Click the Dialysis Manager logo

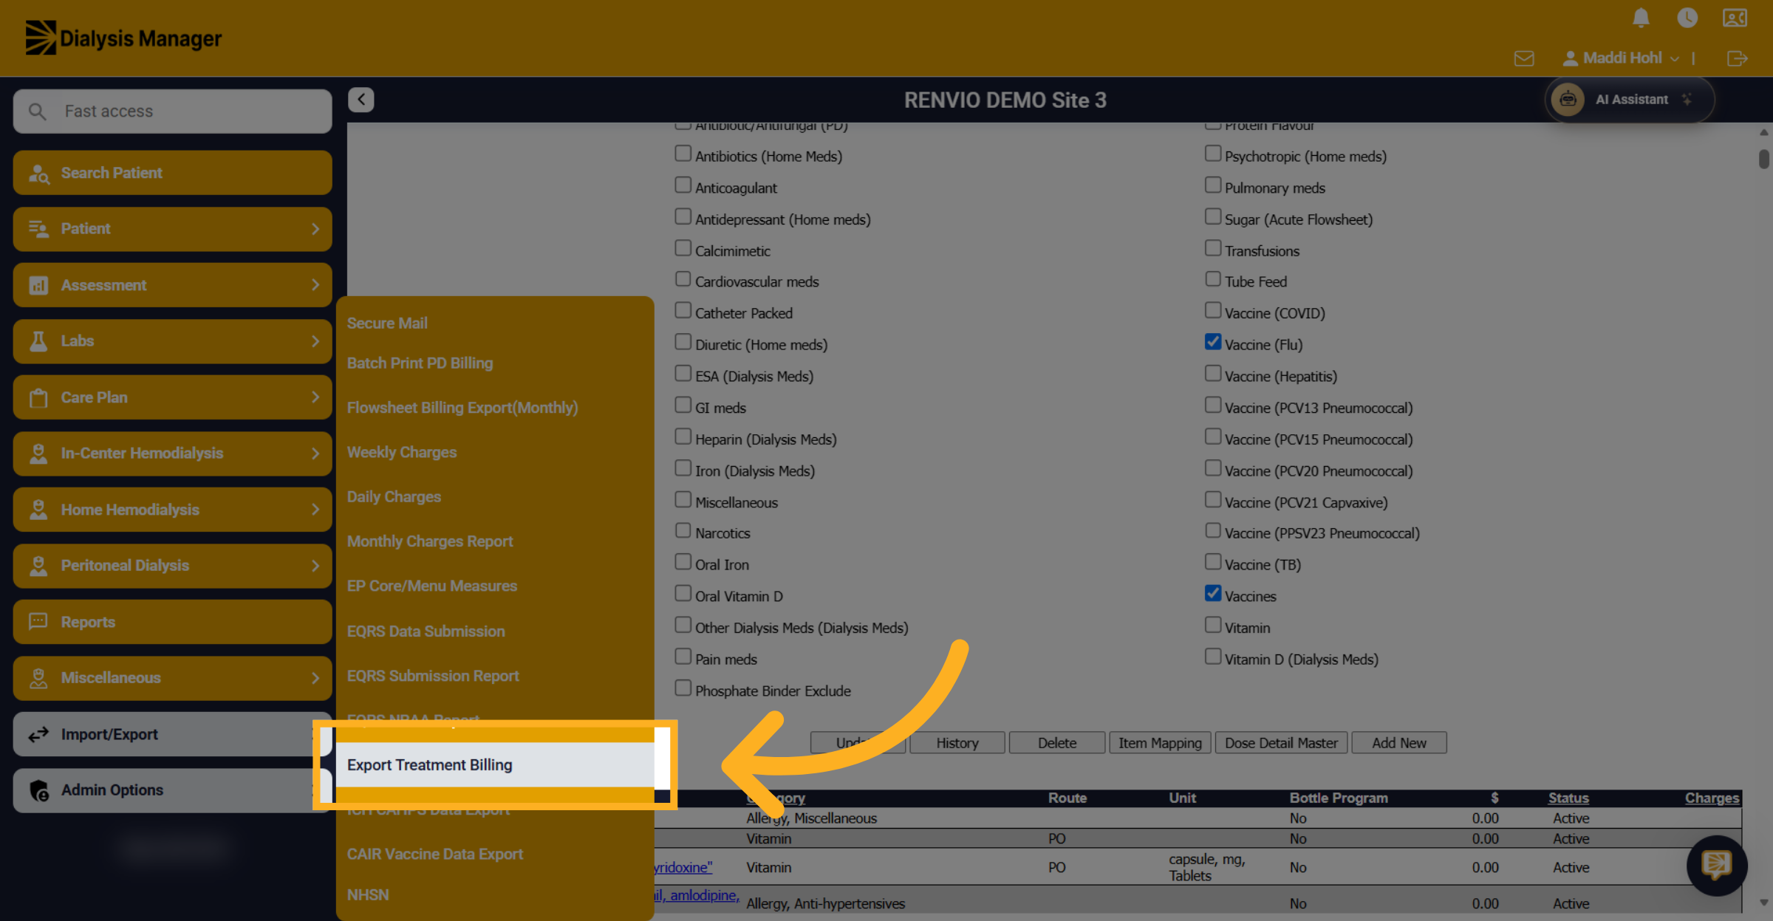tap(123, 38)
